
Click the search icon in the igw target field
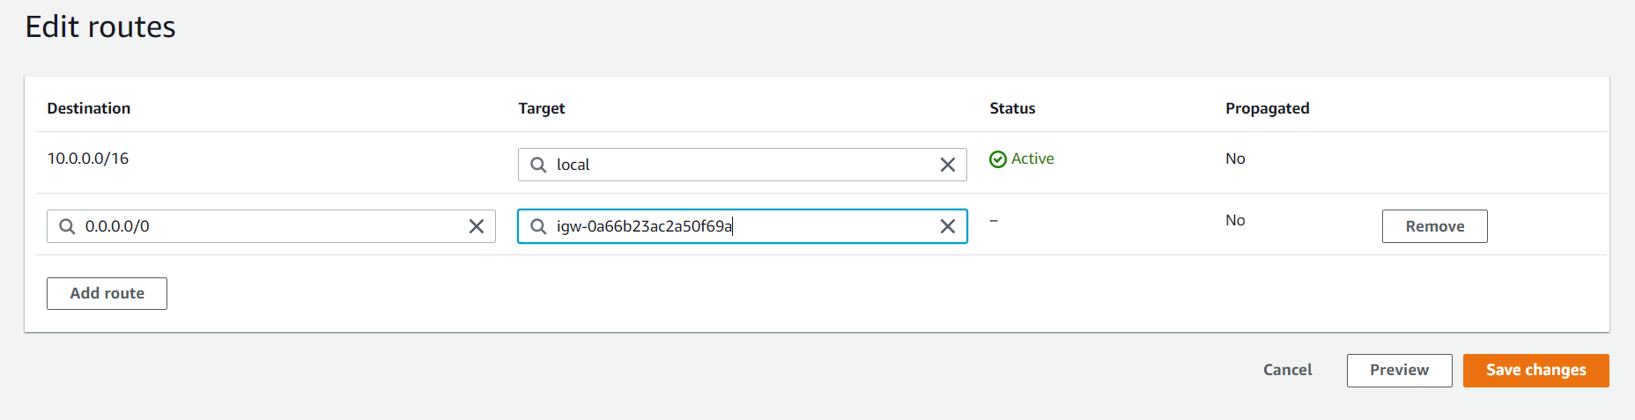pyautogui.click(x=538, y=226)
